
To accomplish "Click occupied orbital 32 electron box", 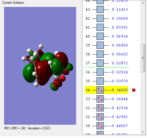I will point(100,108).
